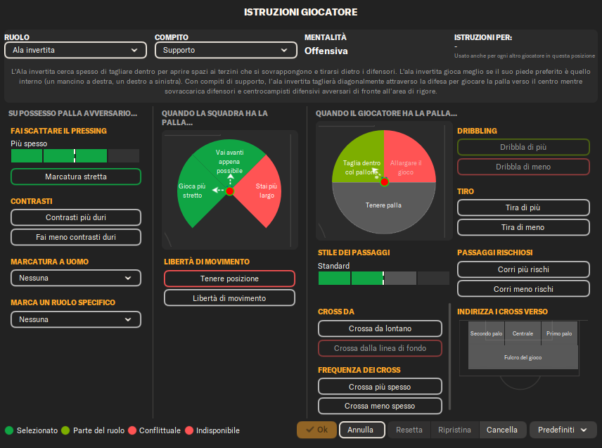Choose 'Fulcro del gioco' cross target

(x=523, y=357)
